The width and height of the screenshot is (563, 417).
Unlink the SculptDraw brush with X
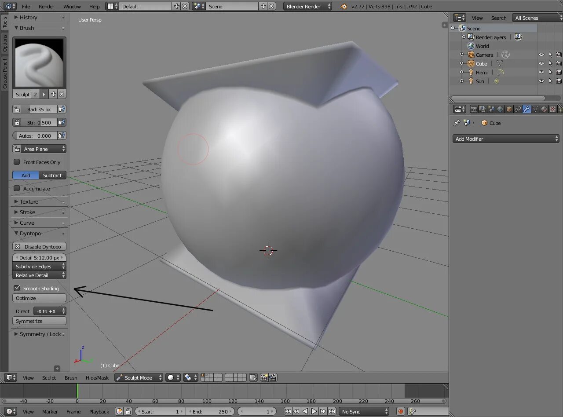pyautogui.click(x=62, y=94)
